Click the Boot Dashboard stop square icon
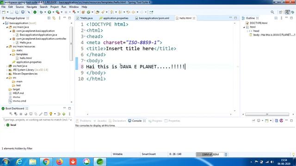The height and width of the screenshot is (166, 296). point(21,114)
